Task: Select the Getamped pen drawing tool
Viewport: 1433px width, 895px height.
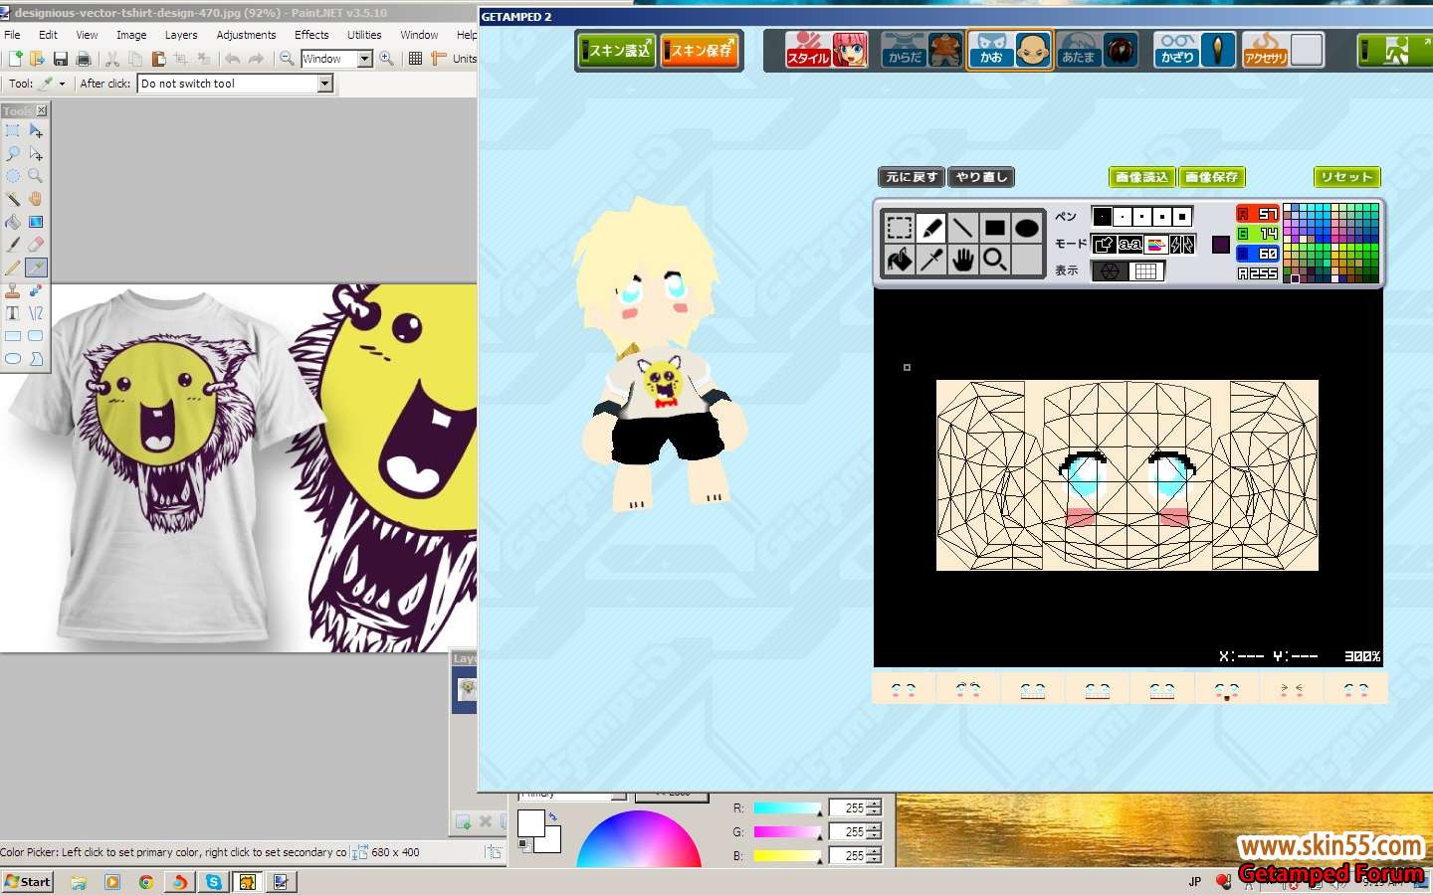Action: coord(931,228)
